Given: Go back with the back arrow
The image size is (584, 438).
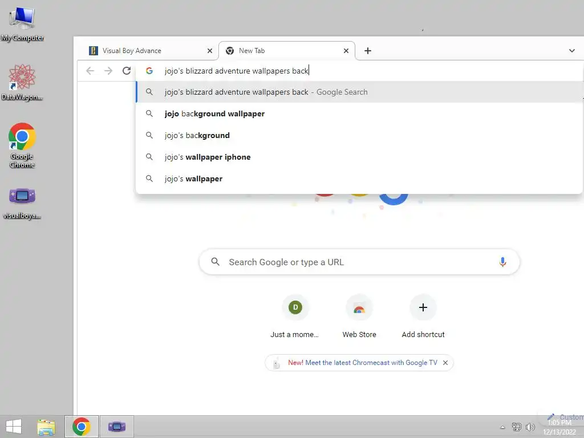Looking at the screenshot, I should coord(90,71).
